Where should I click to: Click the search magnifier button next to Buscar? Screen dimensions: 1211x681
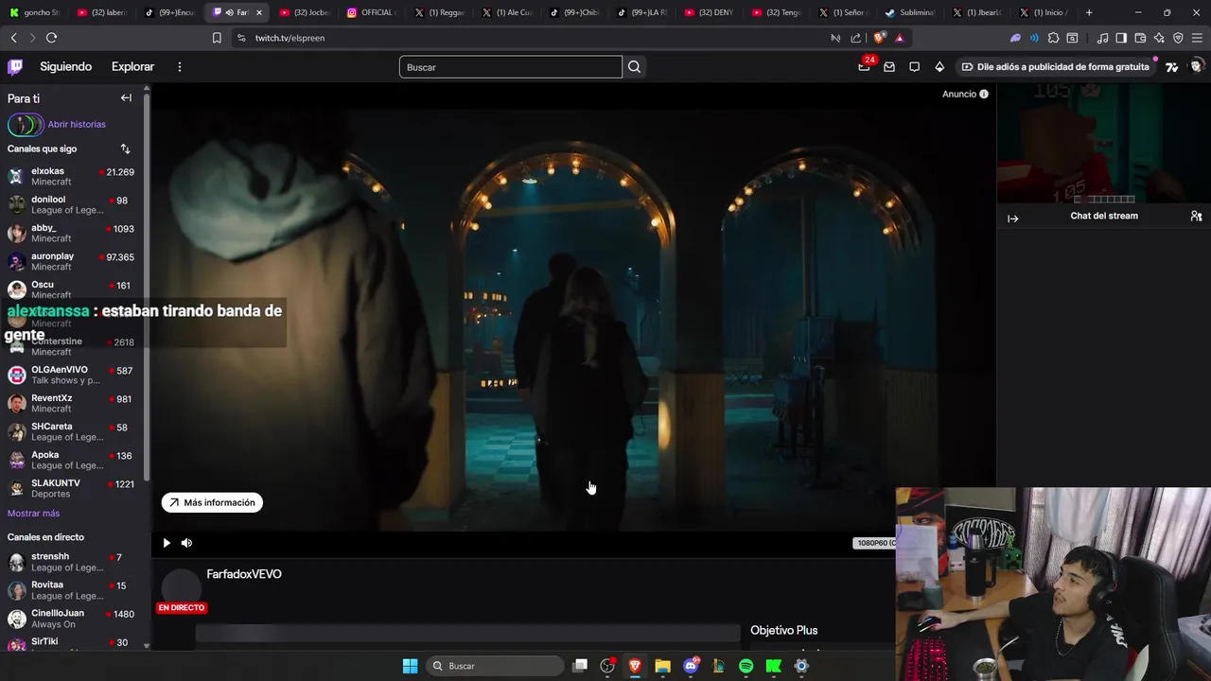(634, 66)
